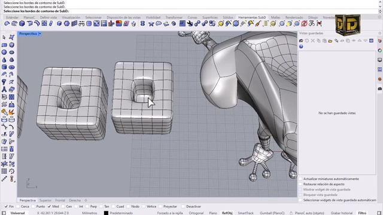
Task: Check Restaurar relación de aspecto
Action: (x=300, y=185)
